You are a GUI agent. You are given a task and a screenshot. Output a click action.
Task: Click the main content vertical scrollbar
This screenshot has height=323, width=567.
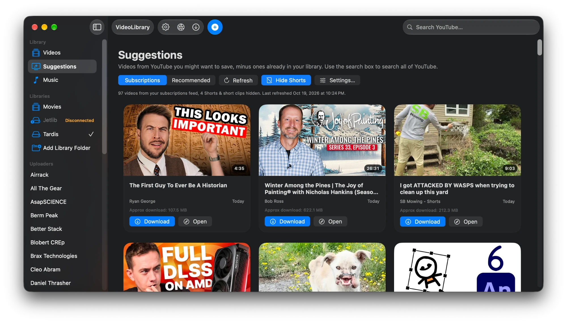point(540,48)
